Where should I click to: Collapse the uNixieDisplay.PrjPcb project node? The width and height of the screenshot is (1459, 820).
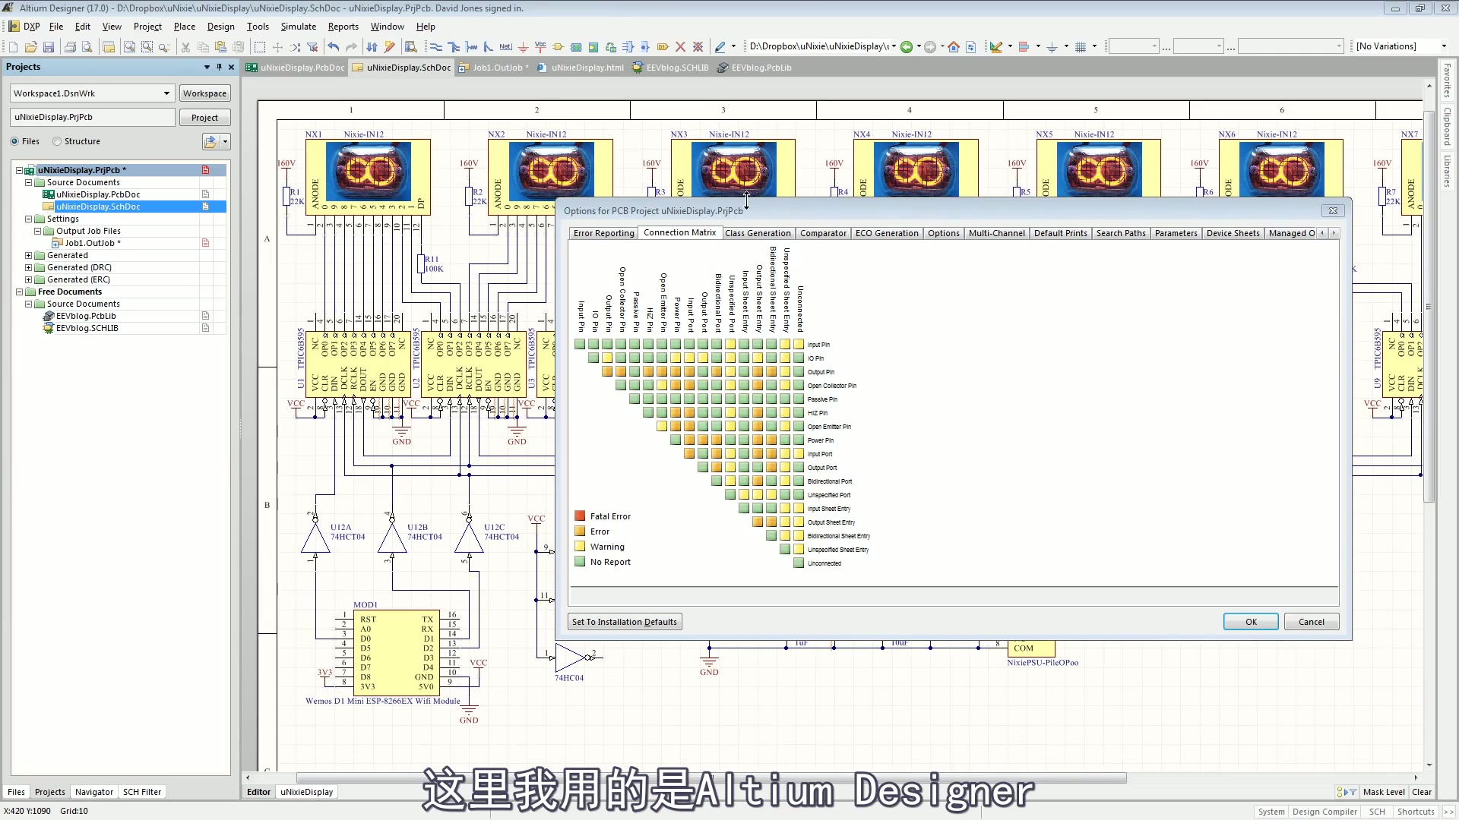[x=20, y=170]
